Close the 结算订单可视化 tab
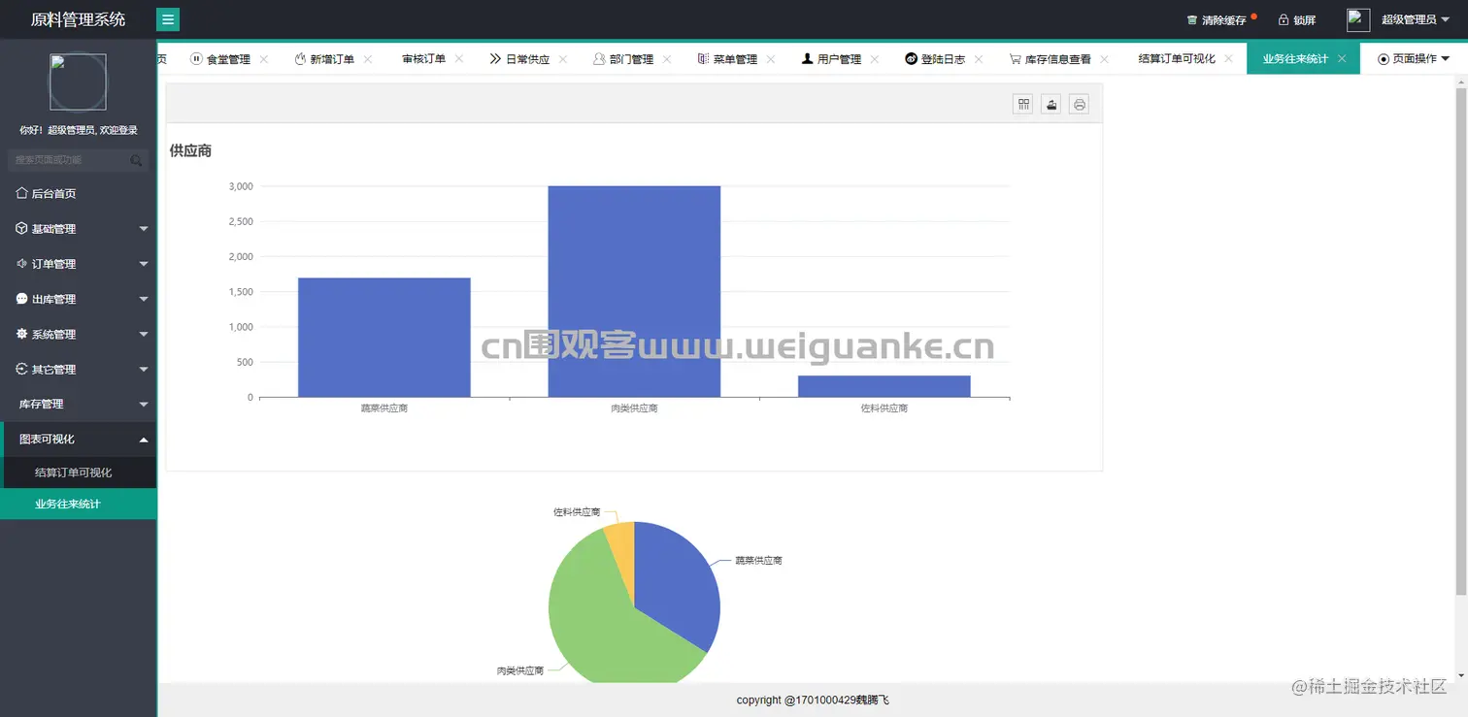 1228,59
